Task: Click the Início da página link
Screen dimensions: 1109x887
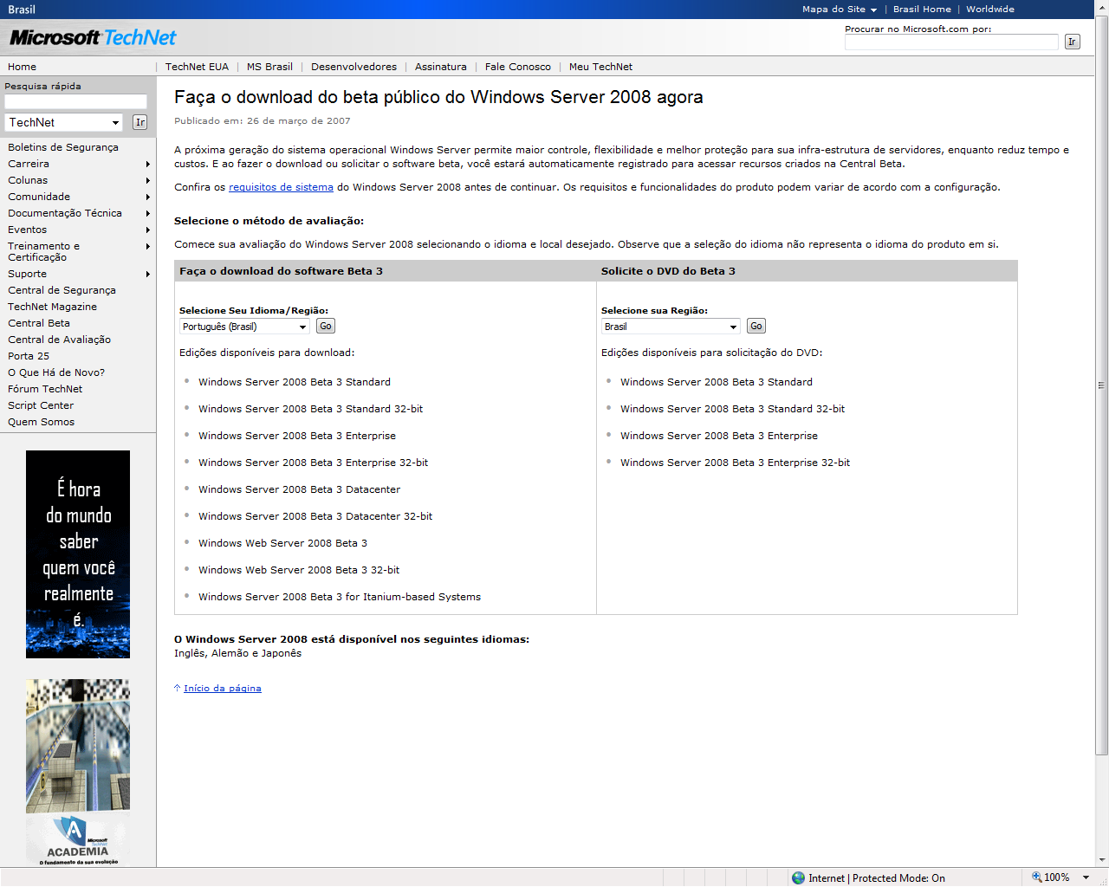Action: [x=223, y=689]
